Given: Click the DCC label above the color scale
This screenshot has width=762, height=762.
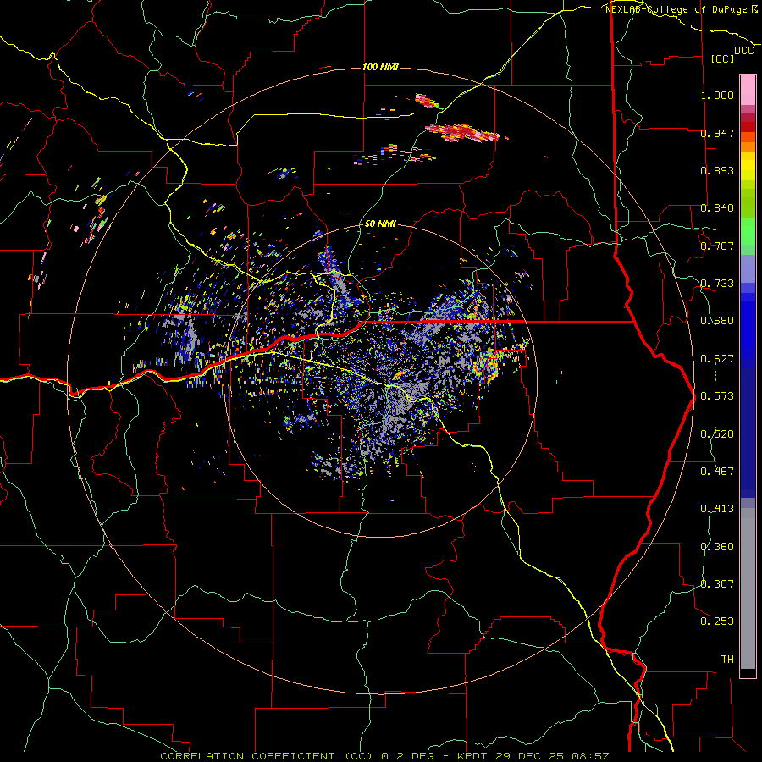Looking at the screenshot, I should pos(744,51).
